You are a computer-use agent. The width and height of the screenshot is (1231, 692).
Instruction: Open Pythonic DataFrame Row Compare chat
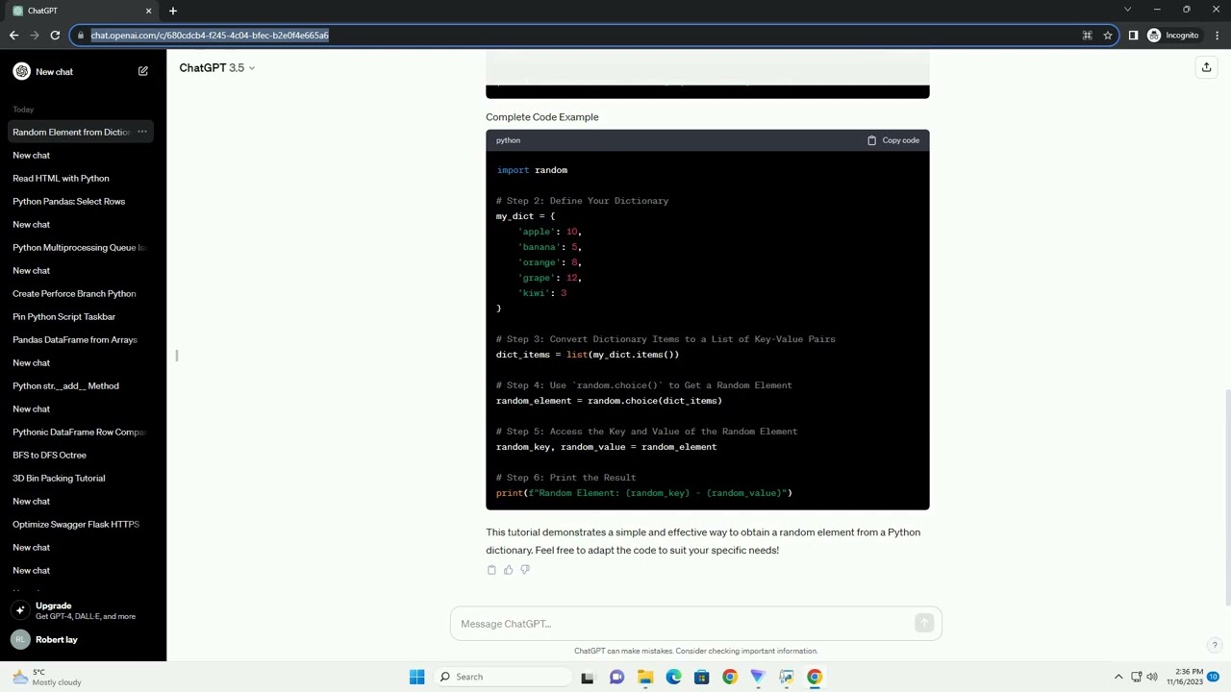point(81,432)
